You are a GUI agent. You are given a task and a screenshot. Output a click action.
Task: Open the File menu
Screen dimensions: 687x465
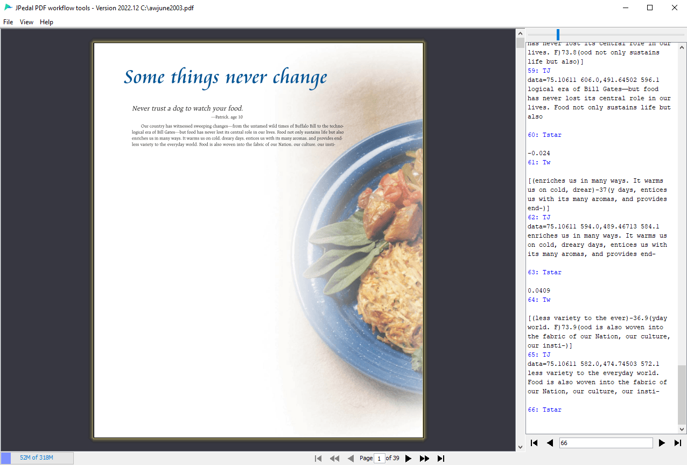click(x=8, y=22)
